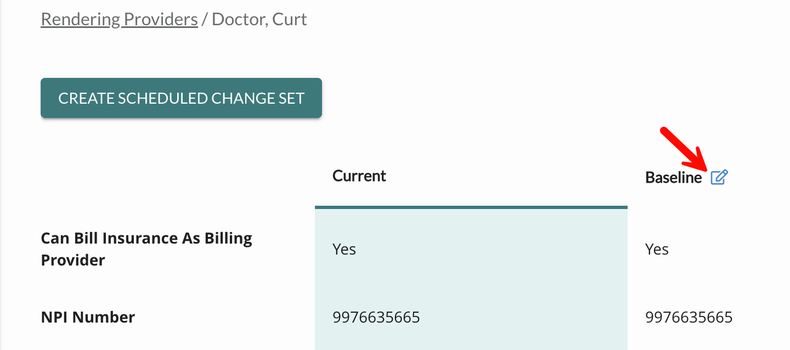Open the Rendering Providers breadcrumb link

[x=119, y=19]
